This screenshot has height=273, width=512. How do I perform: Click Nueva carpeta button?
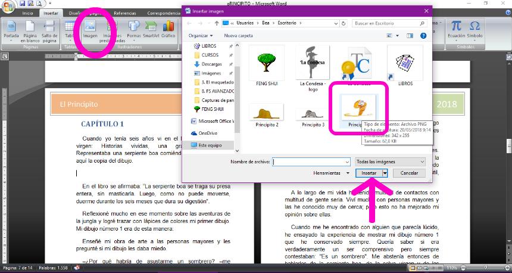238,36
